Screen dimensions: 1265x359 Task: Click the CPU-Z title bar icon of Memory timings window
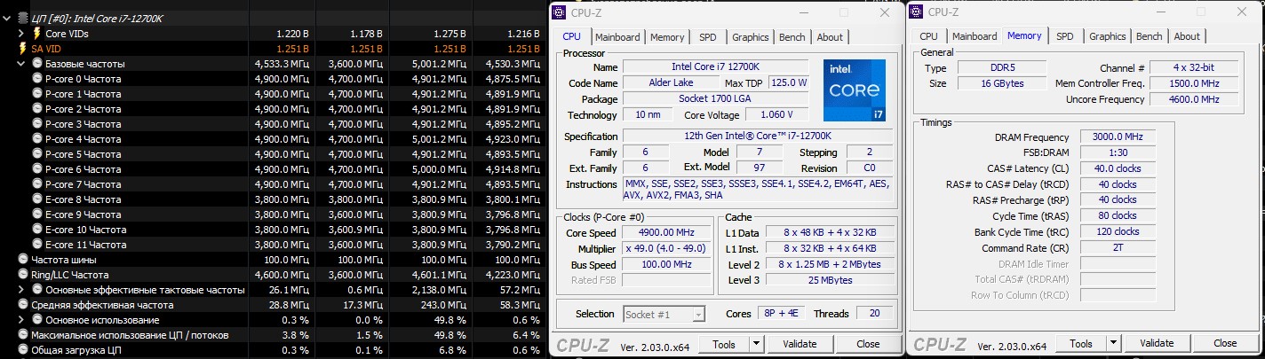[x=916, y=12]
